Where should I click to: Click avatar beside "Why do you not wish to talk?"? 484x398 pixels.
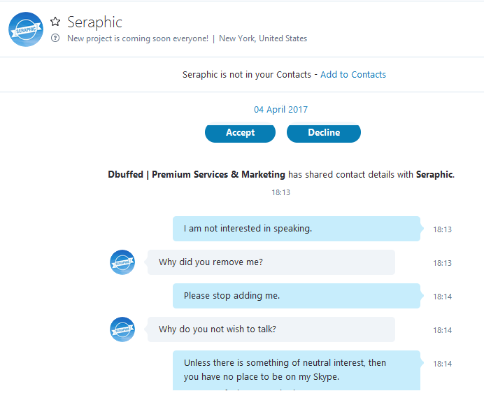click(x=122, y=329)
